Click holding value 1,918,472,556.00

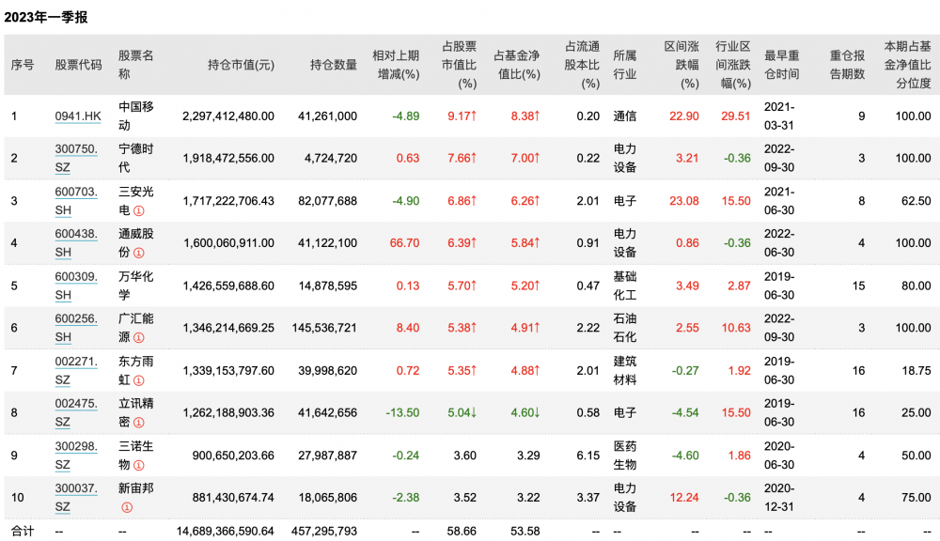coord(228,158)
